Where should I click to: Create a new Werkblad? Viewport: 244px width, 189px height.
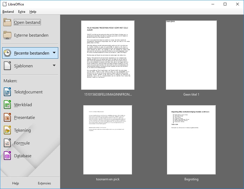click(23, 105)
